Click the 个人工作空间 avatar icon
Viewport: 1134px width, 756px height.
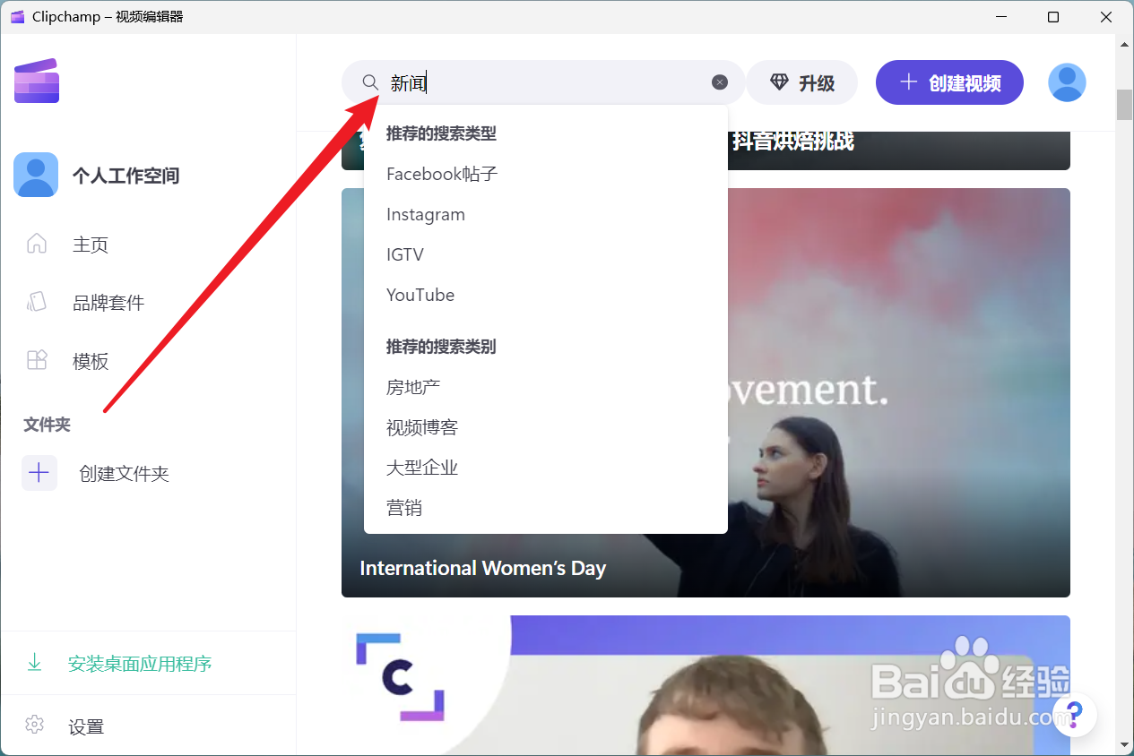click(x=36, y=175)
